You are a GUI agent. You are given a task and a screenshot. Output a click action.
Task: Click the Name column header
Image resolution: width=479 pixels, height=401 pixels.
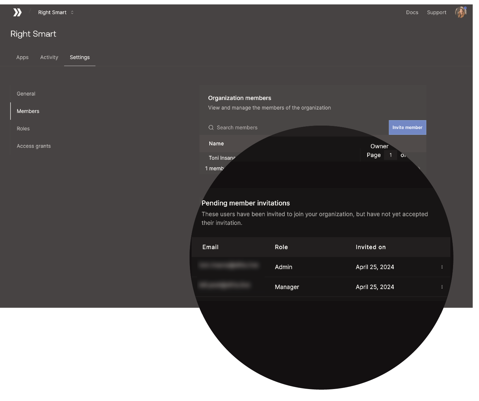click(x=216, y=143)
